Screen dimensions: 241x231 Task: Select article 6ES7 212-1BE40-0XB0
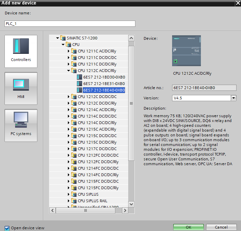(104, 90)
